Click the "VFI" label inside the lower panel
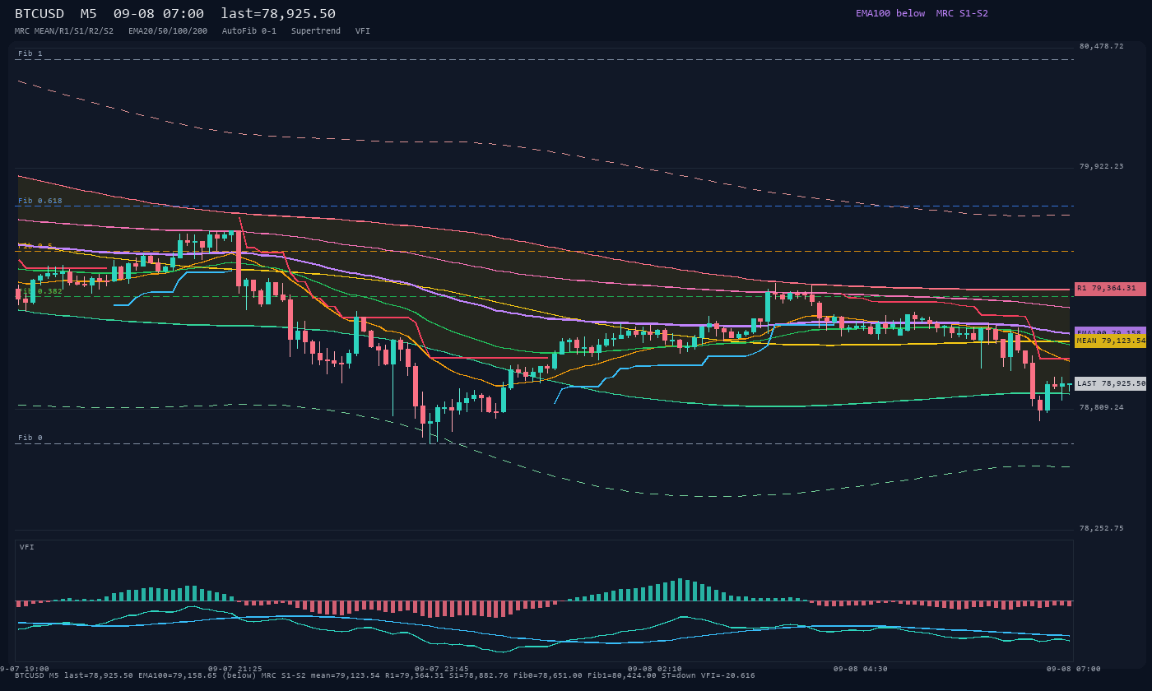Viewport: 1152px width, 691px height. click(27, 547)
